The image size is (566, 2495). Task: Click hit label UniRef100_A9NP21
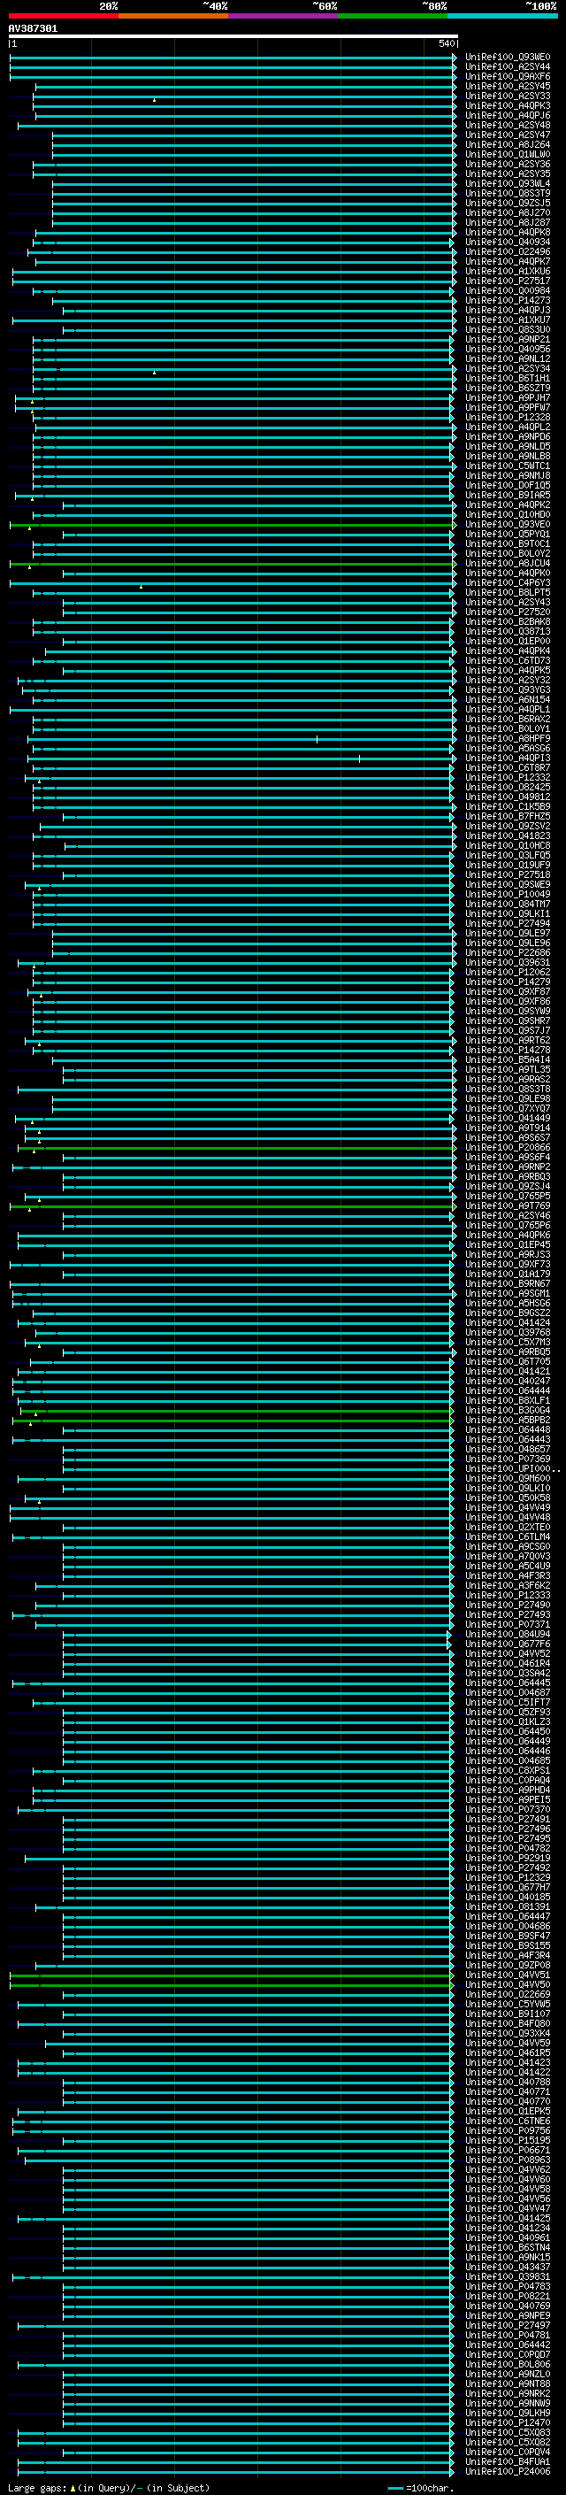508,340
